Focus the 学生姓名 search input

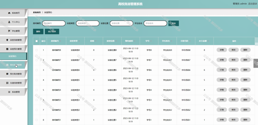tap(155, 23)
